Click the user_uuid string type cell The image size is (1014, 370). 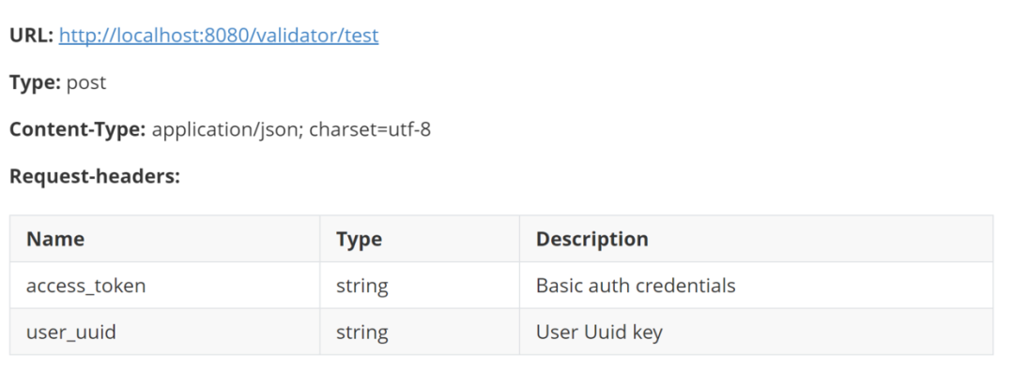pos(420,332)
